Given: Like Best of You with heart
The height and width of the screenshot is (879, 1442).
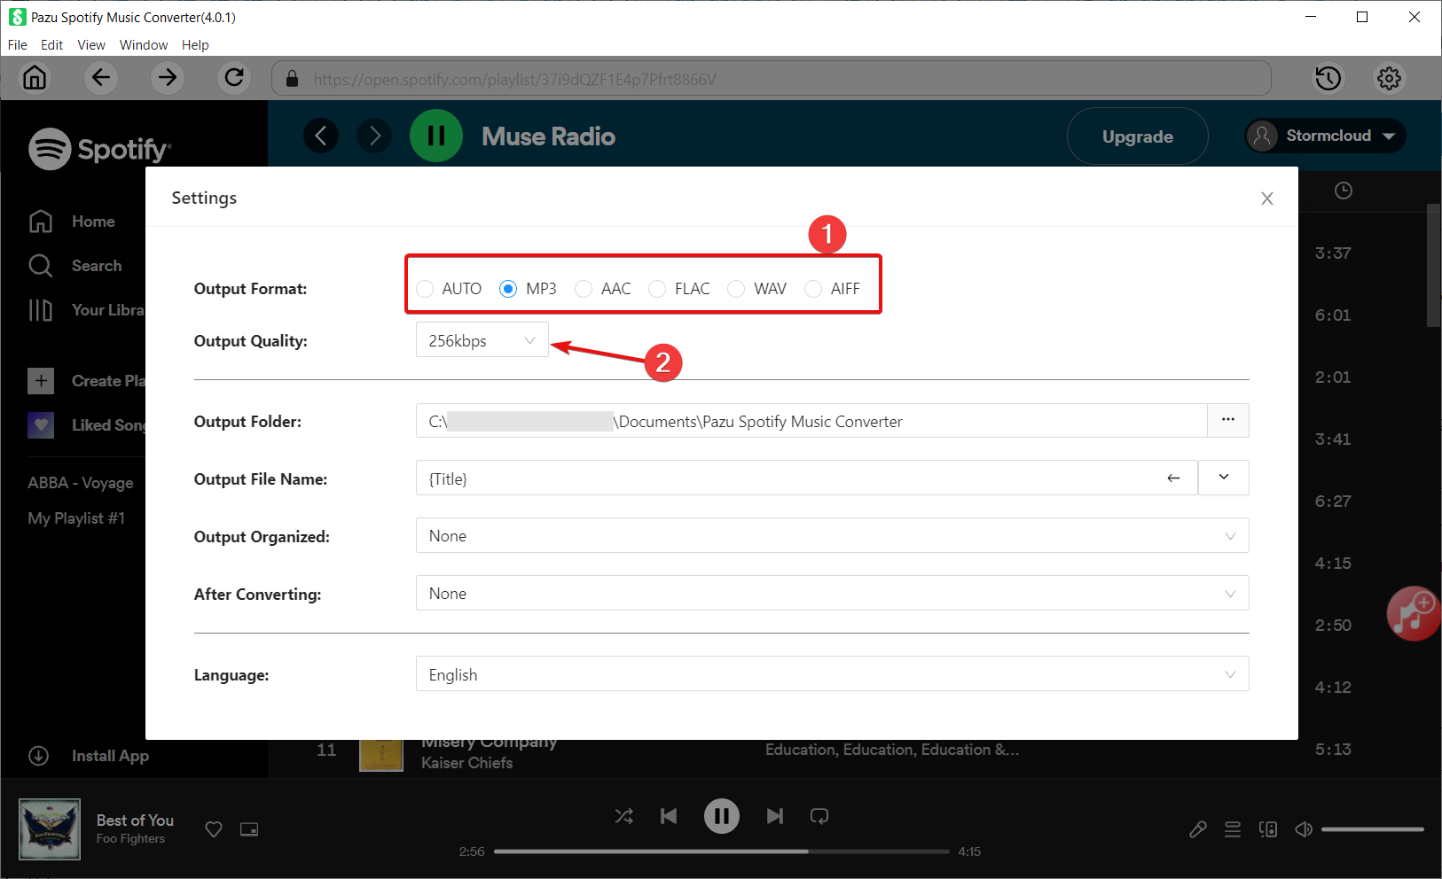Looking at the screenshot, I should click(x=214, y=829).
